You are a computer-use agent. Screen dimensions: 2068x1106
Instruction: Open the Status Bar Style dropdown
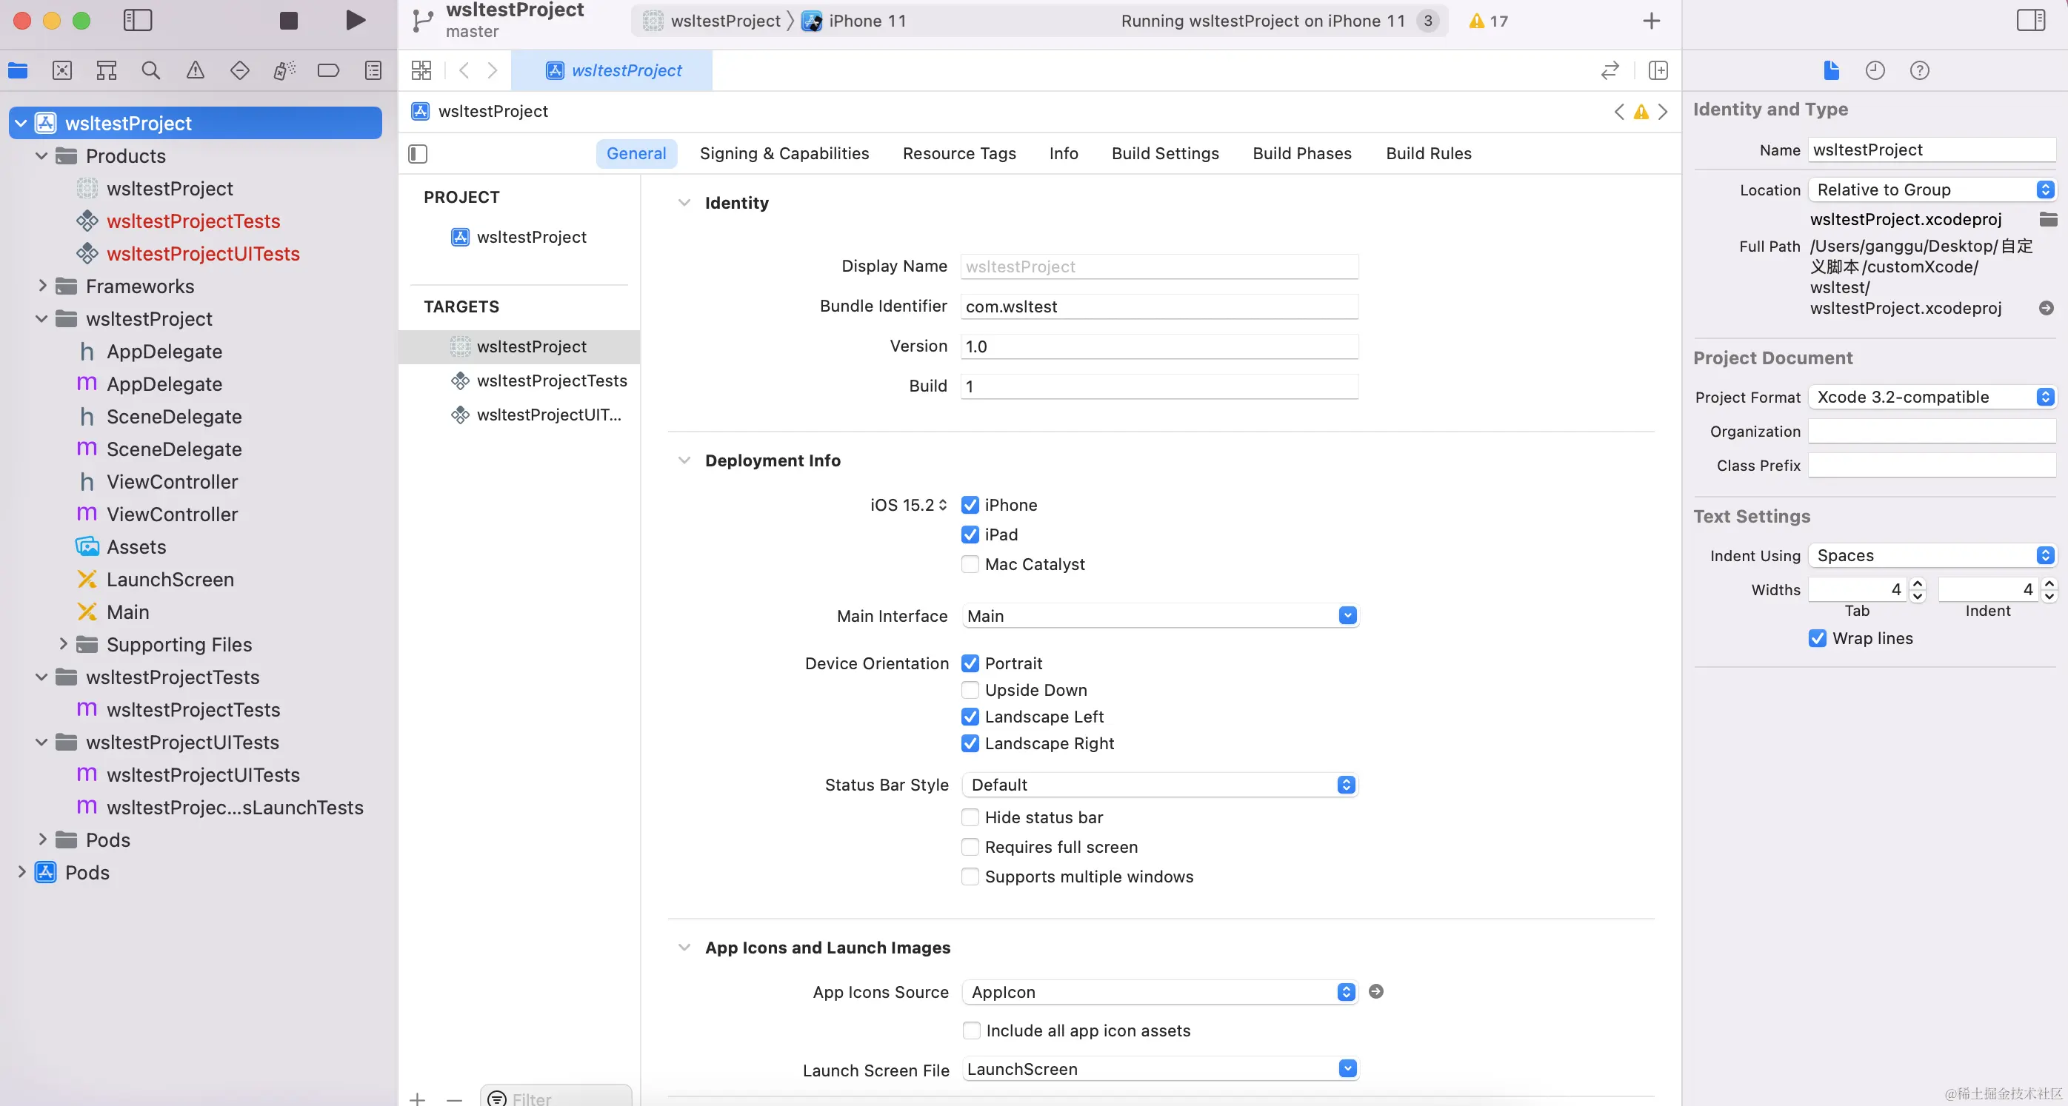point(1159,785)
